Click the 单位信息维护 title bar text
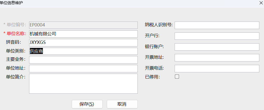264x110 pixels. click(11, 3)
